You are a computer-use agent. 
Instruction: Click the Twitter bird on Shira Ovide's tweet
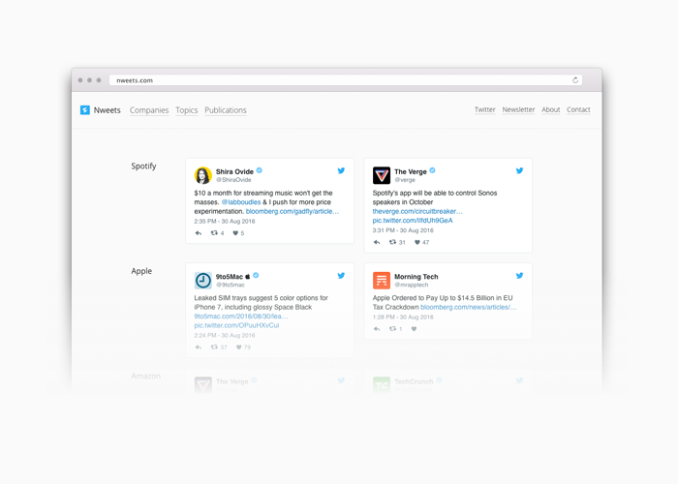[341, 170]
